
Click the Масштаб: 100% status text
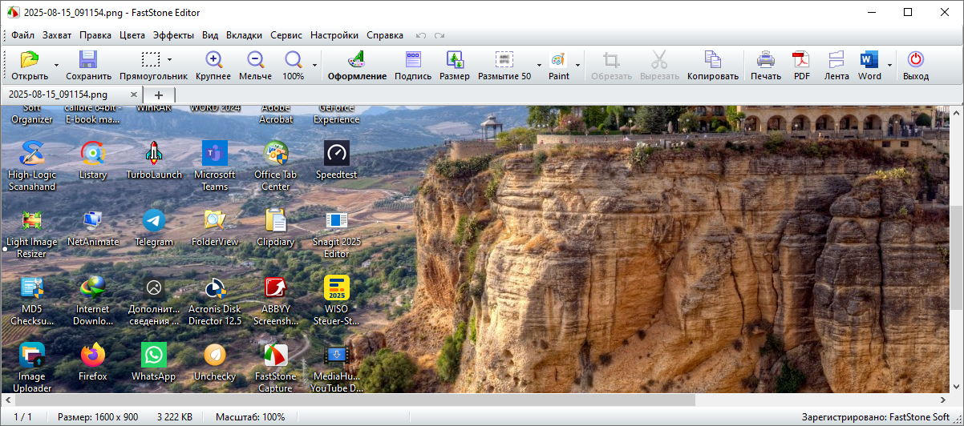tap(250, 417)
